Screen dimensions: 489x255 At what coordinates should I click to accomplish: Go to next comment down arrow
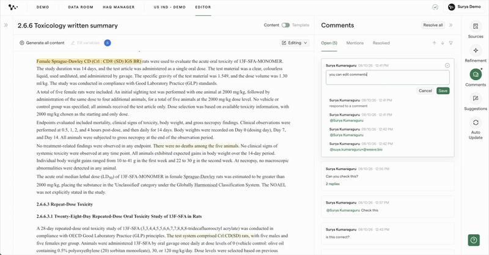coord(443,43)
